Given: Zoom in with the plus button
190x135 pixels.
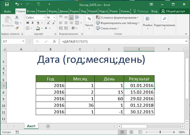Looking at the screenshot, I should click(x=174, y=132).
